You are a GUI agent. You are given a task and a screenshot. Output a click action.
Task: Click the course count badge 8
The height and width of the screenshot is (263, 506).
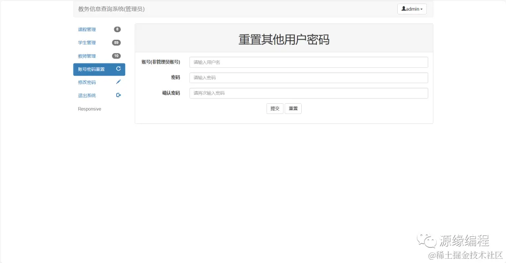[117, 29]
